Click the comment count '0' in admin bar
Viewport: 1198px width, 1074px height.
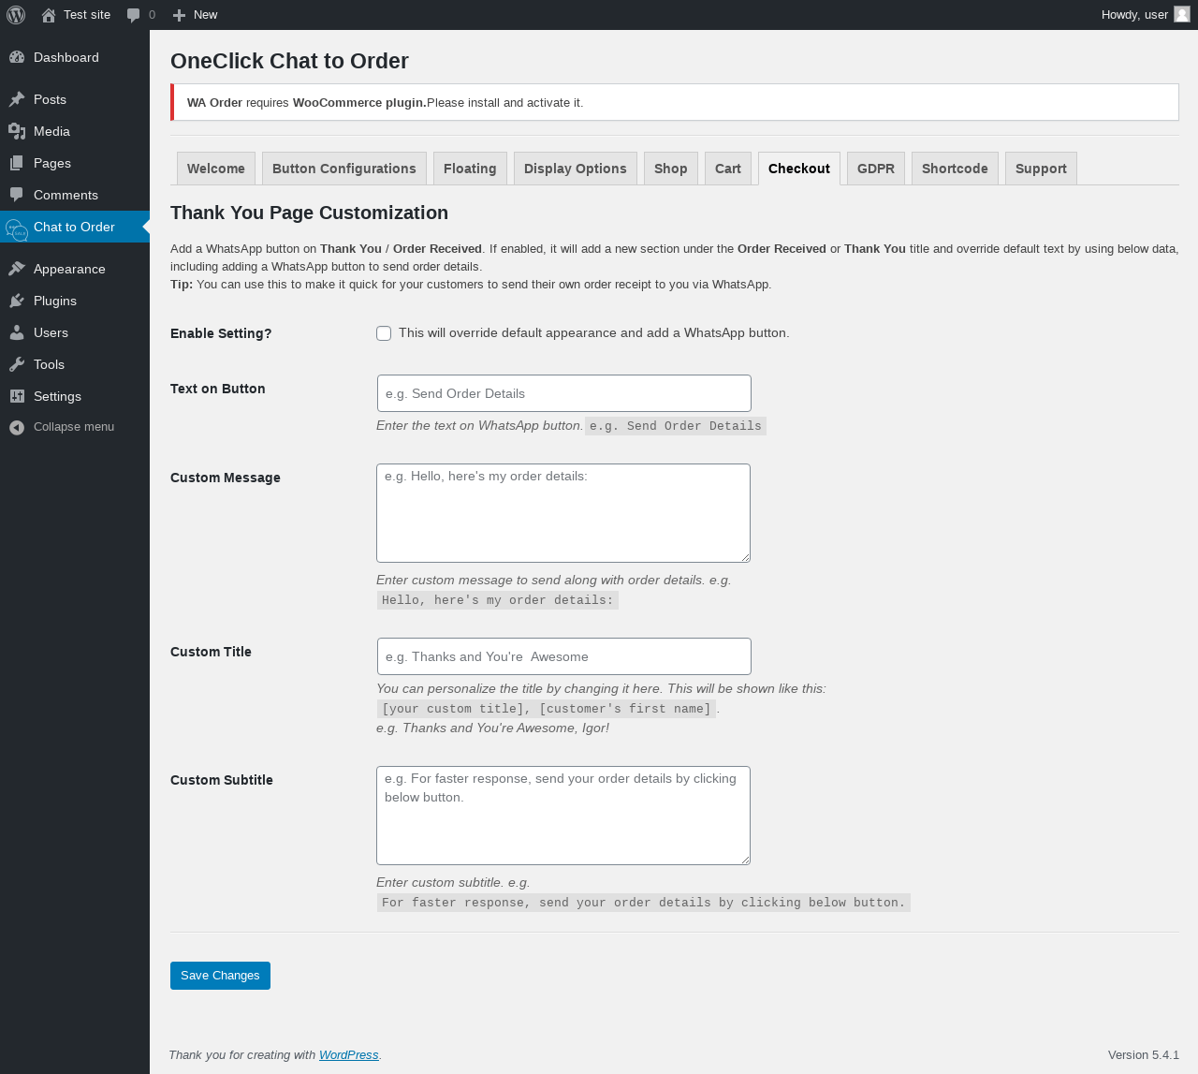coord(152,15)
